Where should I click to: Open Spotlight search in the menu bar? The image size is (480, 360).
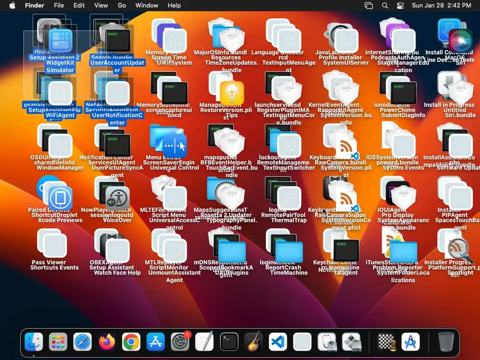coord(385,6)
